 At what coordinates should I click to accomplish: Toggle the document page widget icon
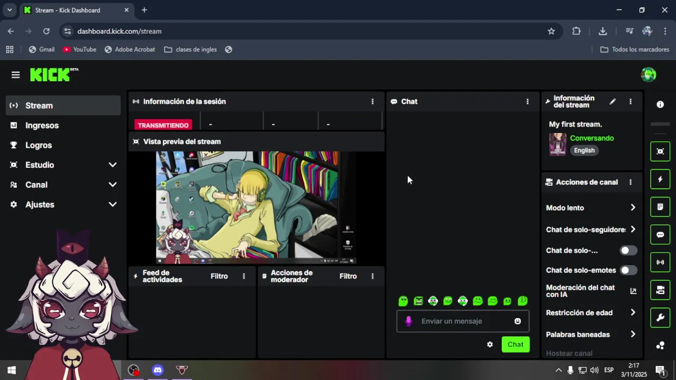click(660, 207)
